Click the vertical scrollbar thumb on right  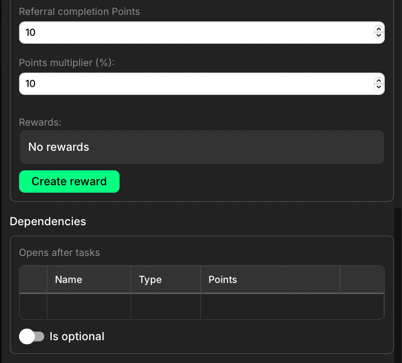click(398, 284)
